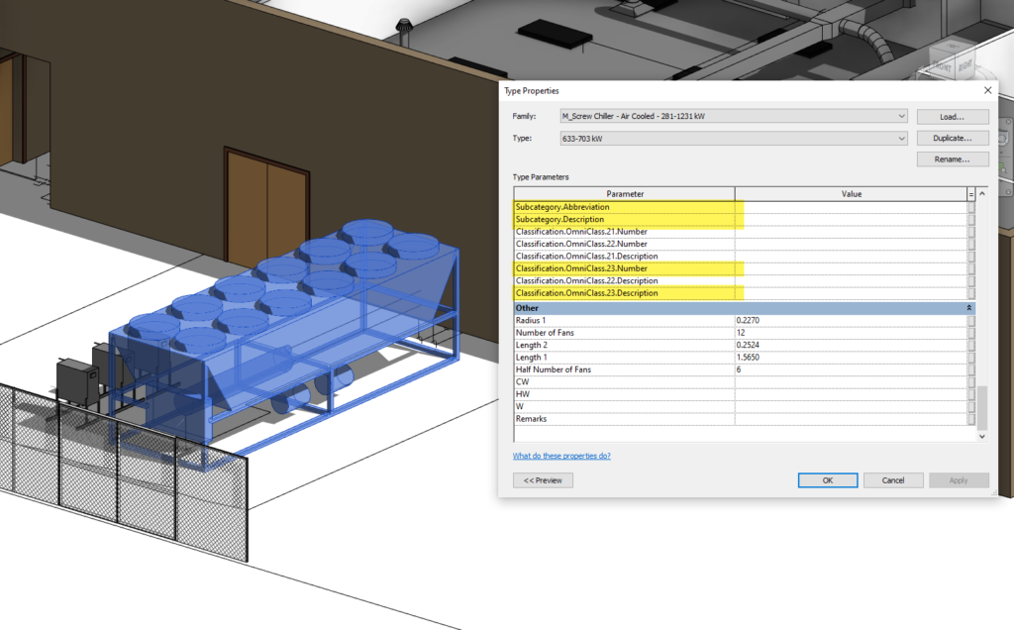1014x630 pixels.
Task: Open the Family dropdown for M_Screw Chiller
Action: (734, 117)
